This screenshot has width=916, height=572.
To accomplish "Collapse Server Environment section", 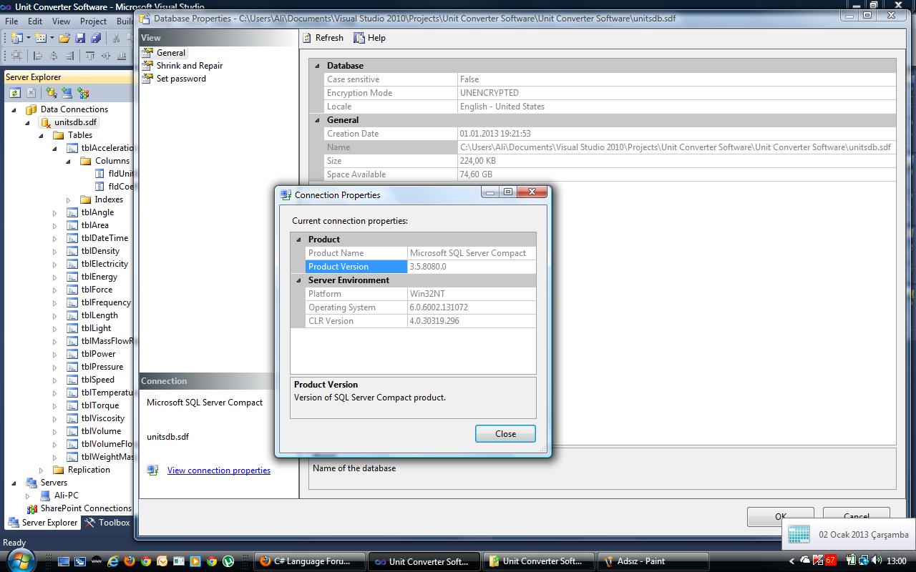I will click(x=299, y=280).
